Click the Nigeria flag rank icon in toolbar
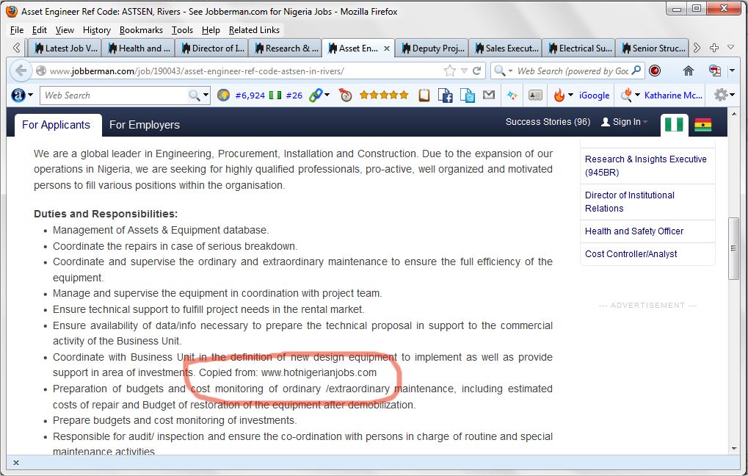This screenshot has width=748, height=476. 275,95
